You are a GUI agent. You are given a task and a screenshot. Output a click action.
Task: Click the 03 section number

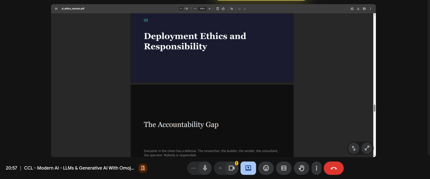pos(146,20)
